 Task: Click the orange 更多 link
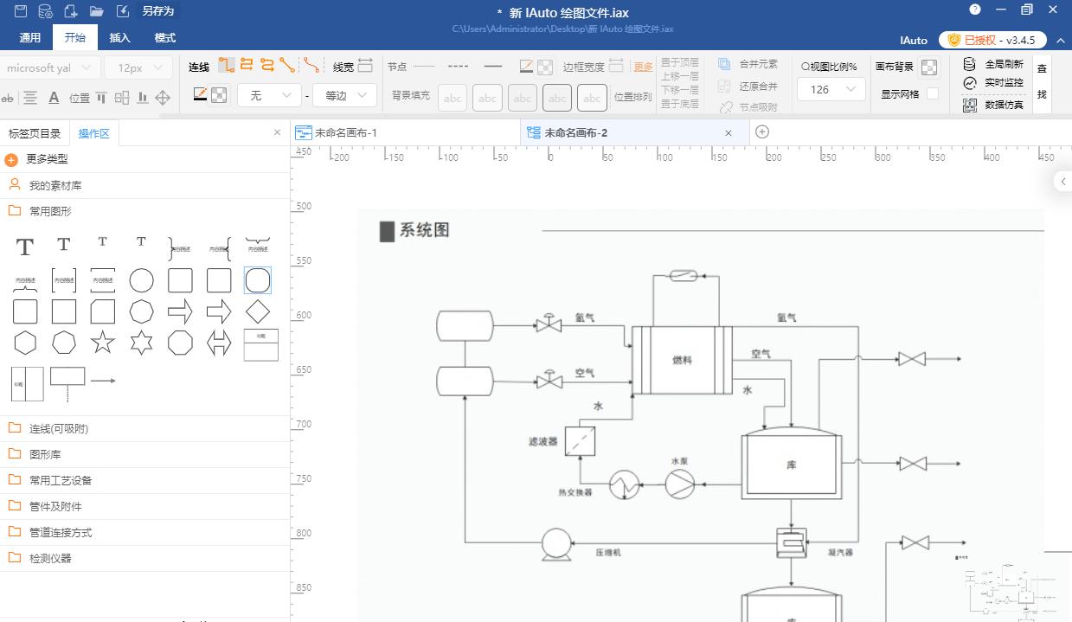click(x=644, y=66)
